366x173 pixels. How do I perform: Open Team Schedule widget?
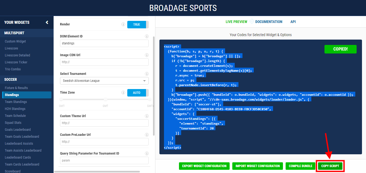pos(15,116)
